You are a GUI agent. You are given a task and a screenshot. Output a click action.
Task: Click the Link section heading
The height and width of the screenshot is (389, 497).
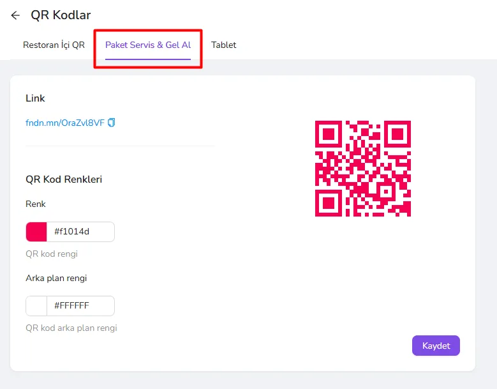(35, 98)
